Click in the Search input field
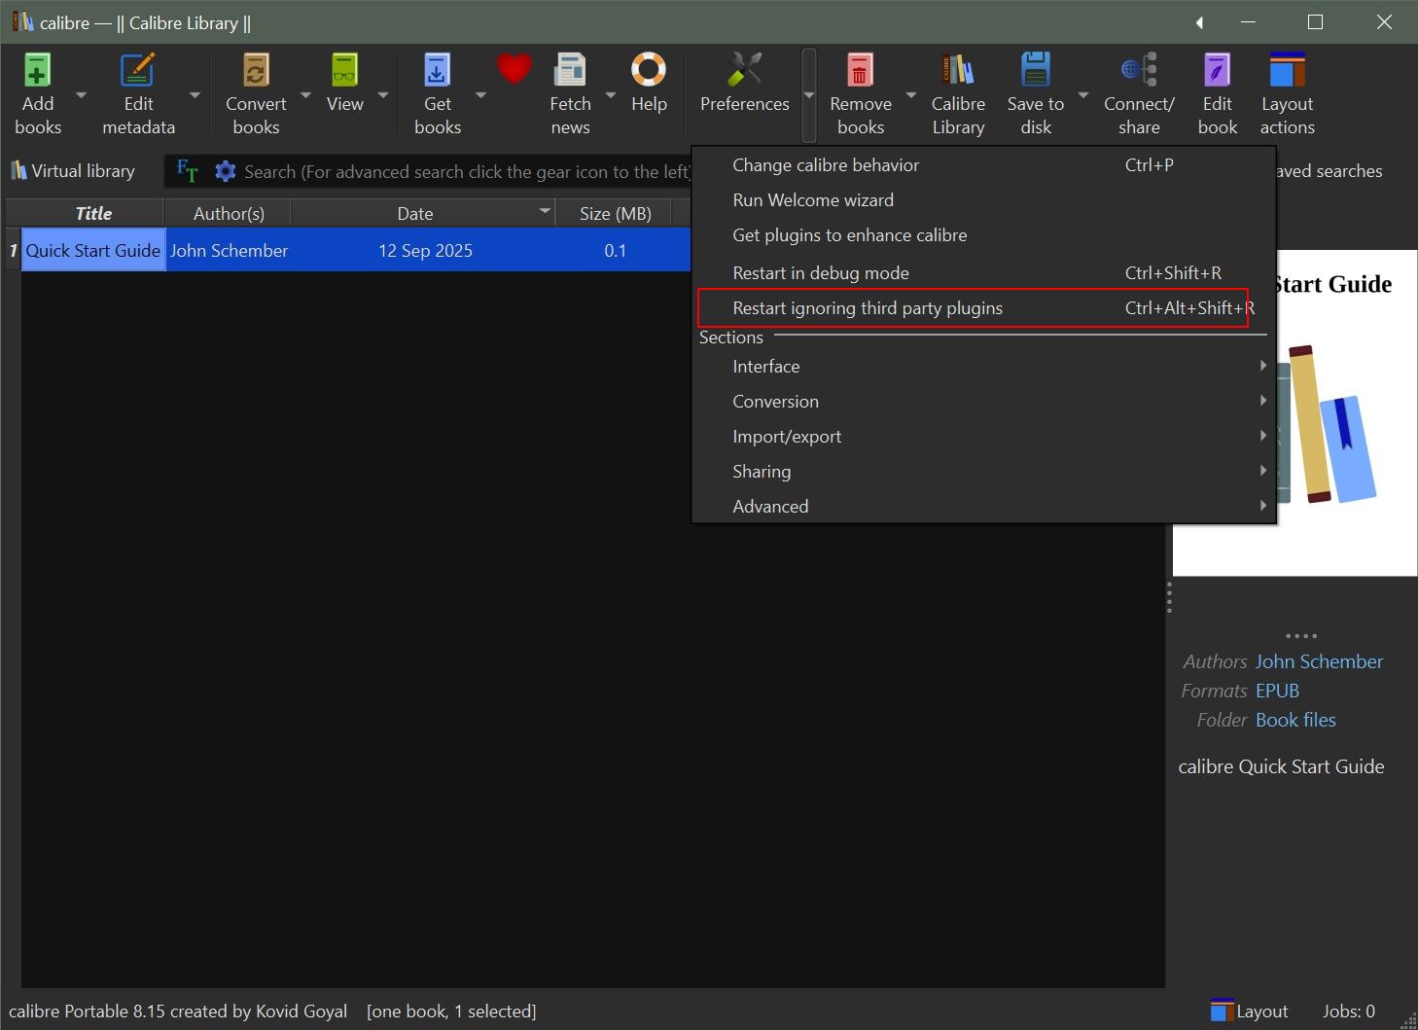The width and height of the screenshot is (1418, 1030). click(x=467, y=172)
